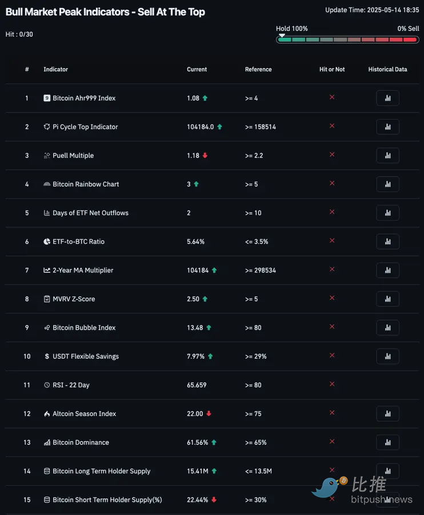Show Bitcoin Dominance historical chart icon
This screenshot has width=424, height=515.
pos(387,442)
